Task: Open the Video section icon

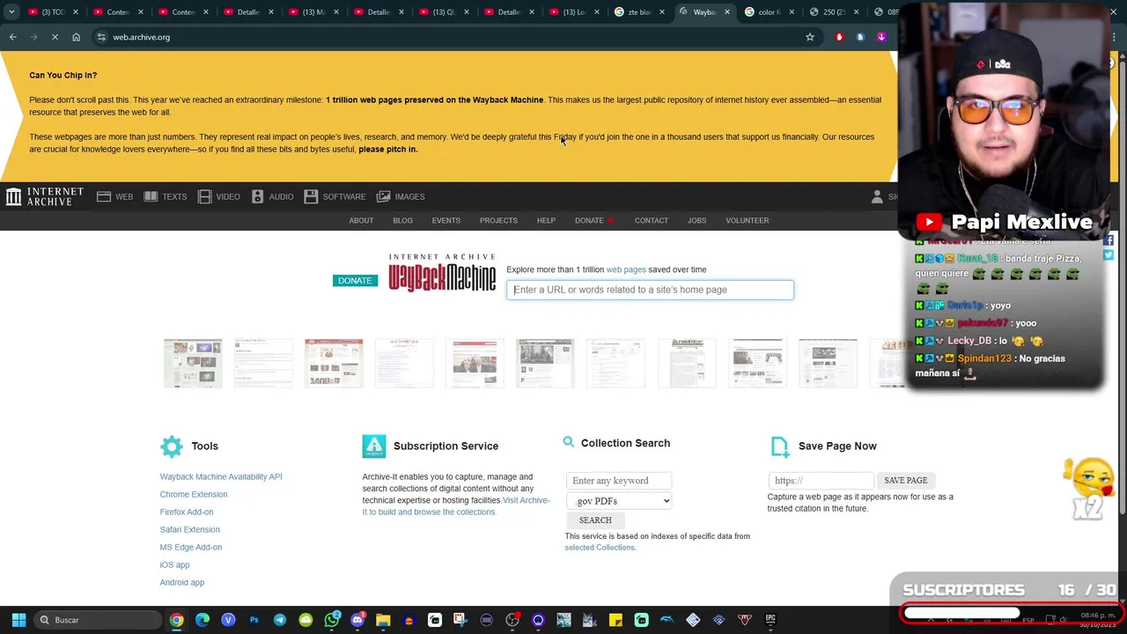Action: 205,196
